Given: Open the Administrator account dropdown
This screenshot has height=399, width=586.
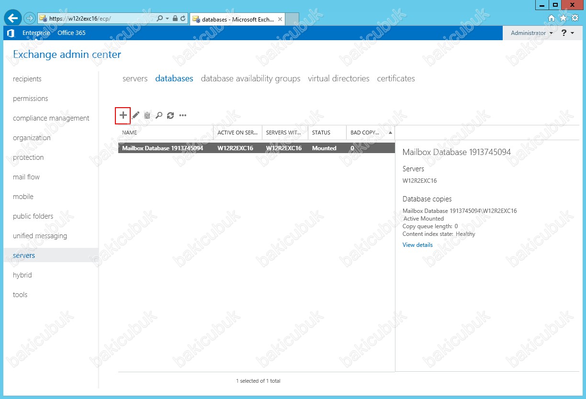Looking at the screenshot, I should 532,33.
